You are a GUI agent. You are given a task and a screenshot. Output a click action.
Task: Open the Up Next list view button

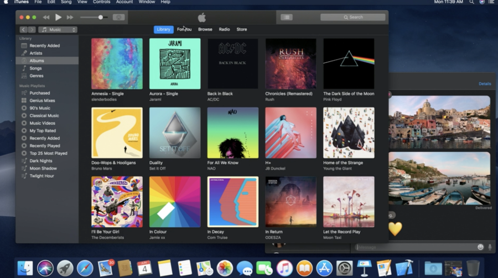pos(286,17)
